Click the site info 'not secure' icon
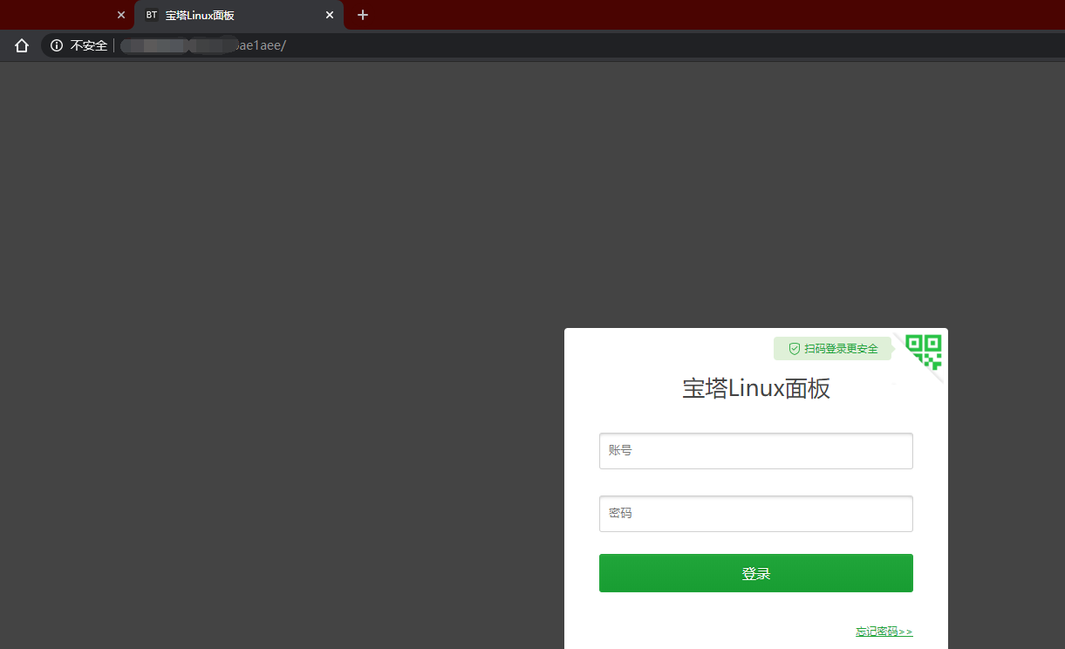Viewport: 1065px width, 649px height. click(57, 45)
